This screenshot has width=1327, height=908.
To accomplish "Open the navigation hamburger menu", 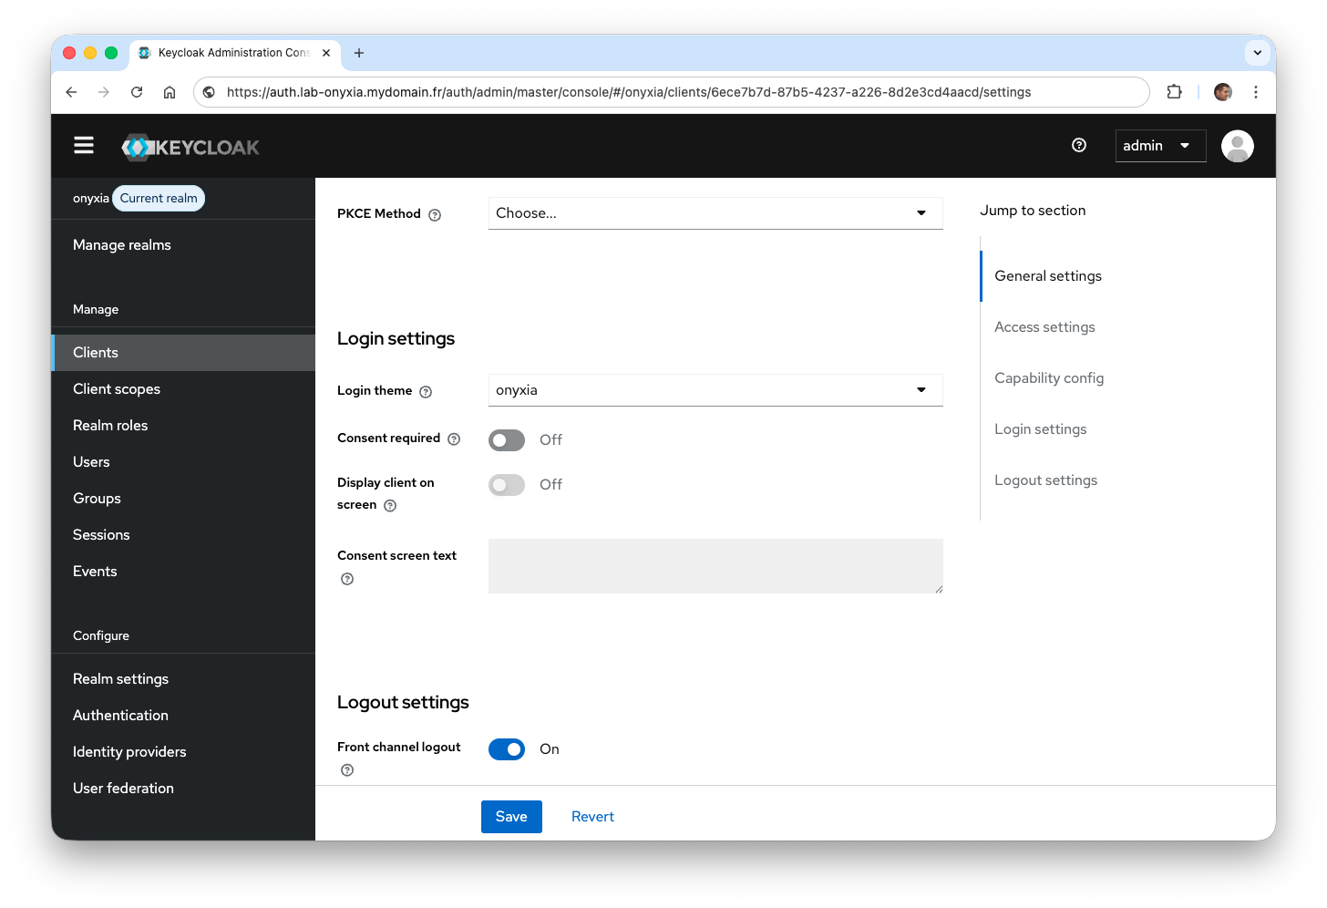I will (83, 145).
